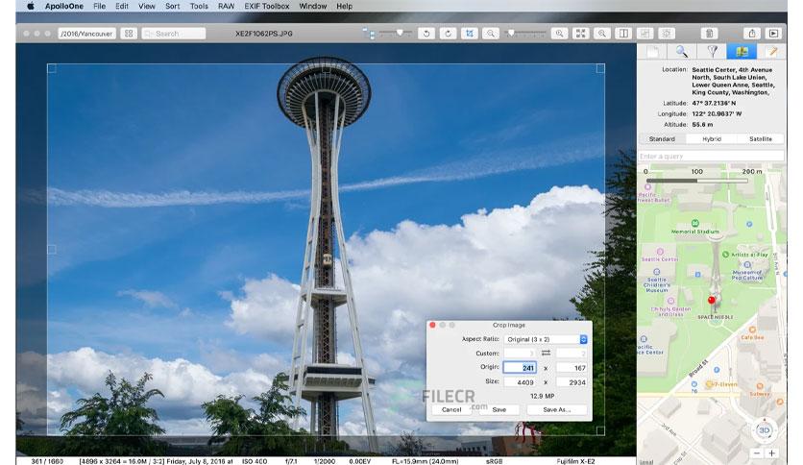
Task: Switch map to Satellite view
Action: click(761, 138)
